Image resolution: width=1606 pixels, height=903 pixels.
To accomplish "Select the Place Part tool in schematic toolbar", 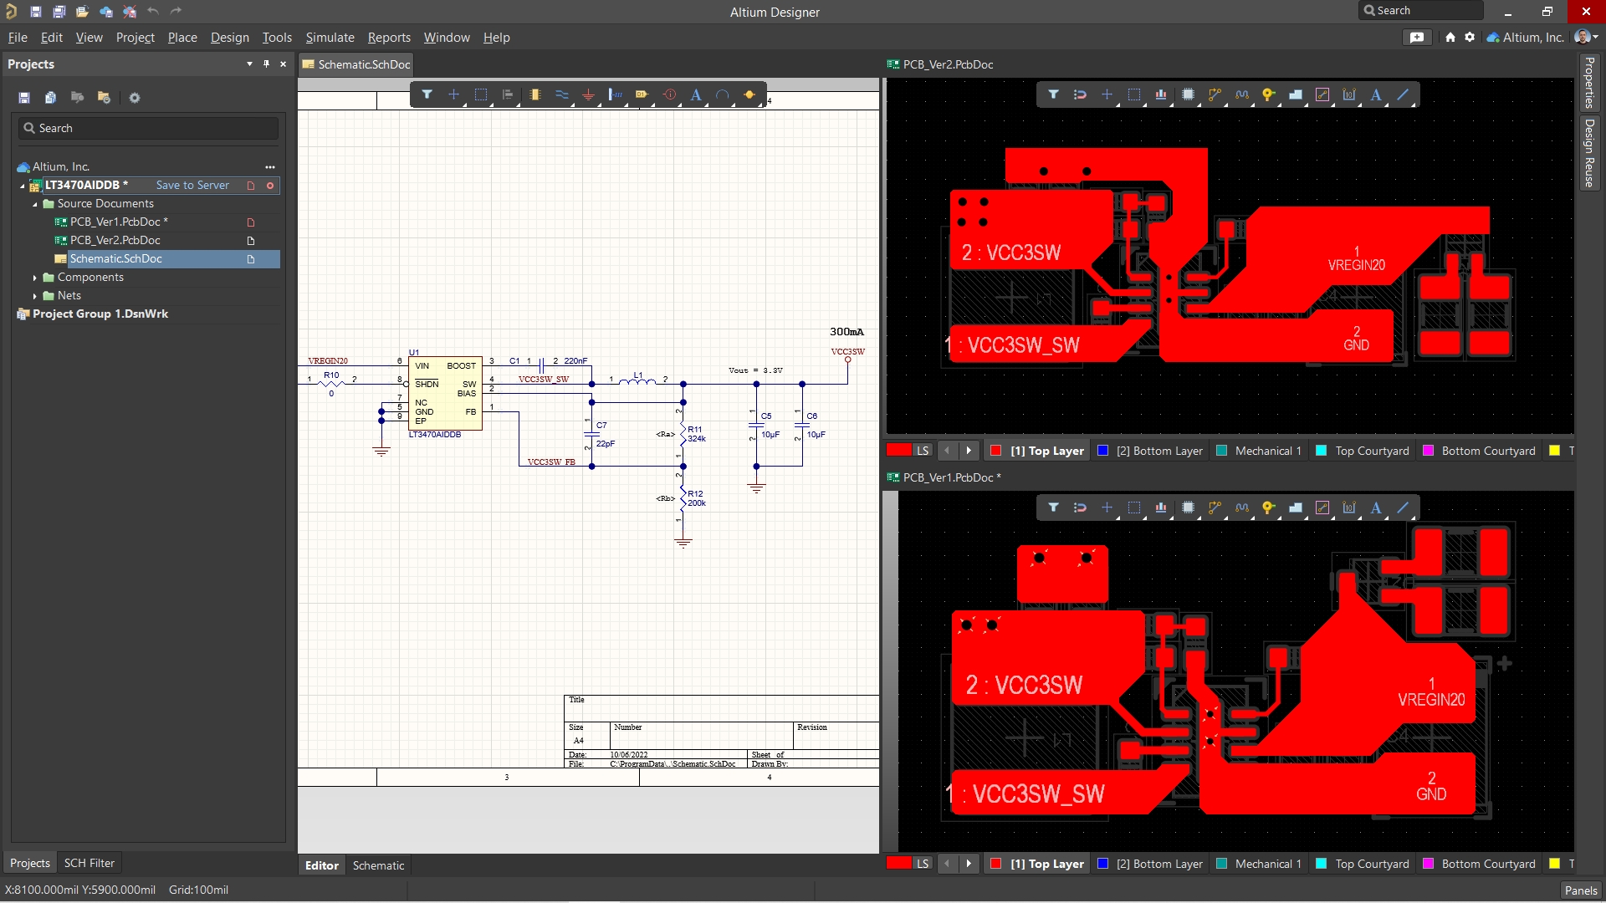I will point(535,94).
